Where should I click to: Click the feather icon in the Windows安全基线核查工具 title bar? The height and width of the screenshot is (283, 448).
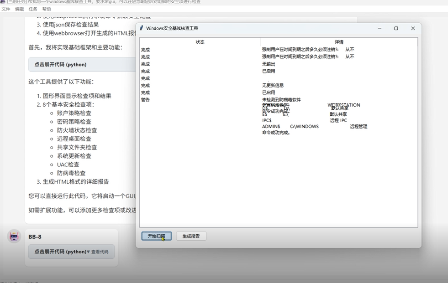pyautogui.click(x=141, y=28)
